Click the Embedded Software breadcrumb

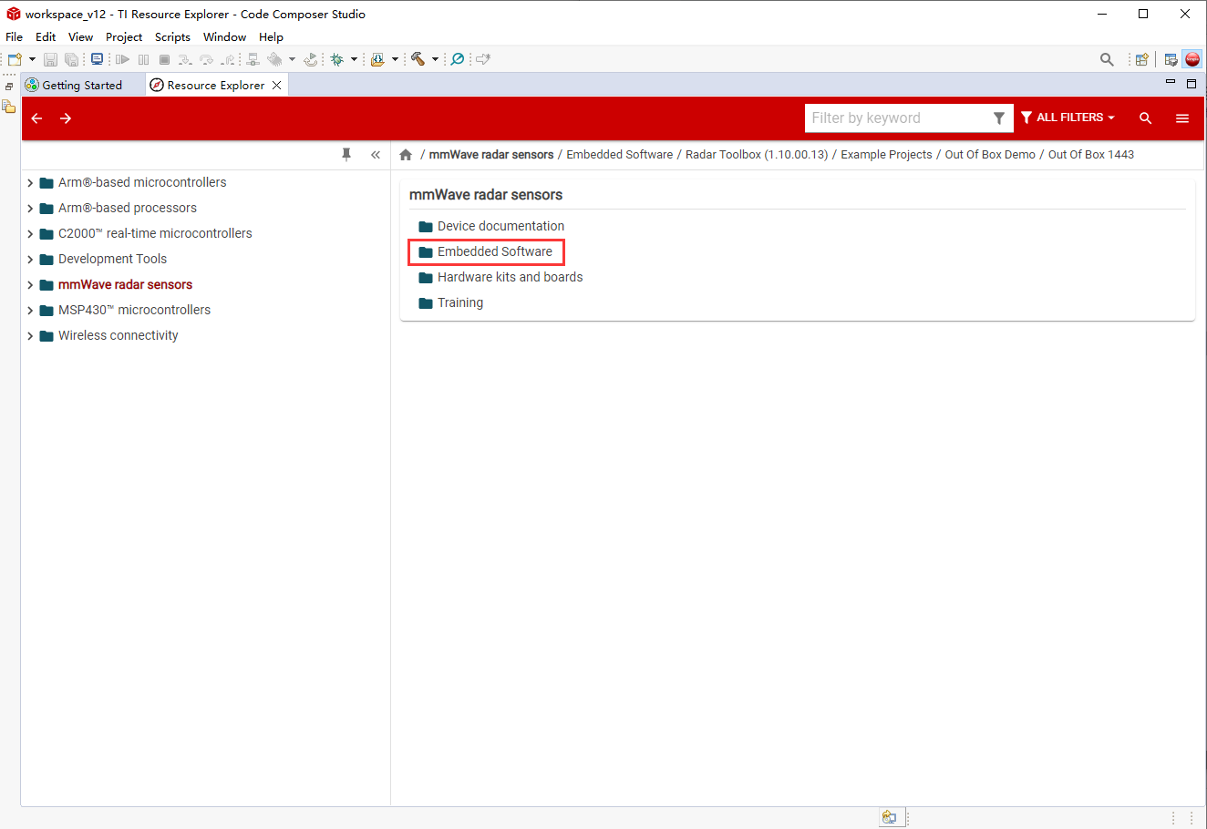click(620, 155)
